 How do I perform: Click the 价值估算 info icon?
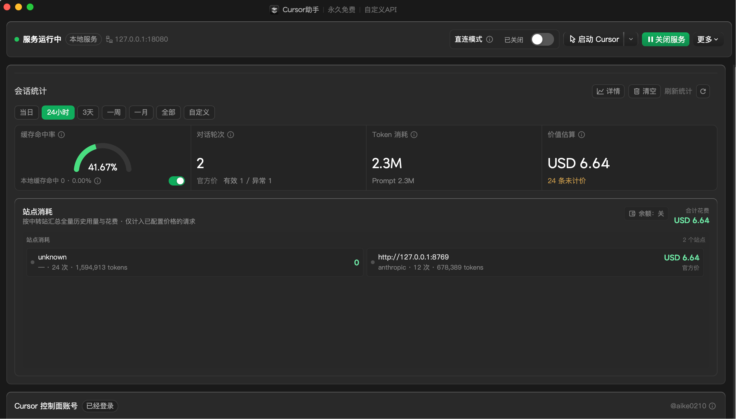(582, 135)
